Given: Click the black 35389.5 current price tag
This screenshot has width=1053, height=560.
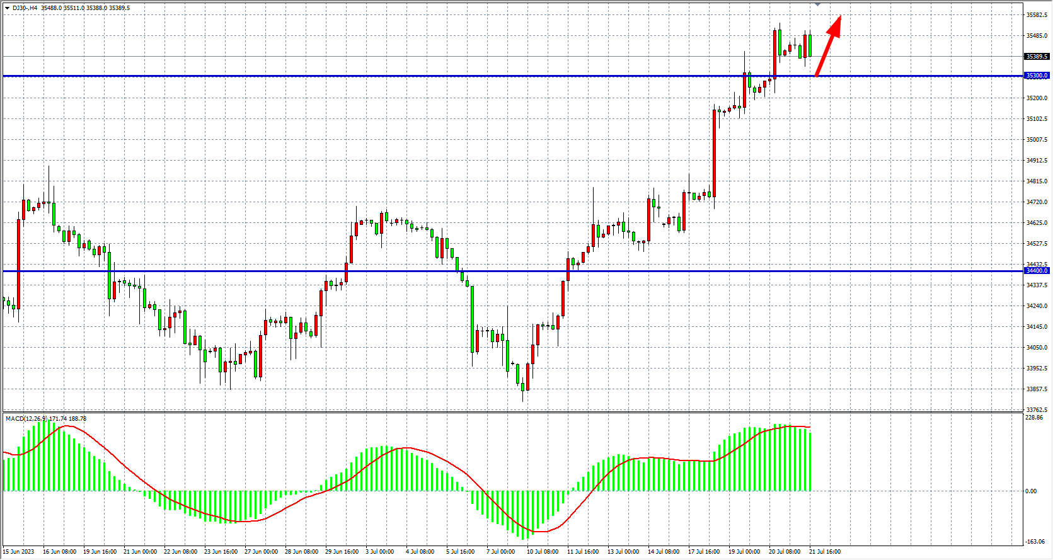Looking at the screenshot, I should (x=1036, y=57).
